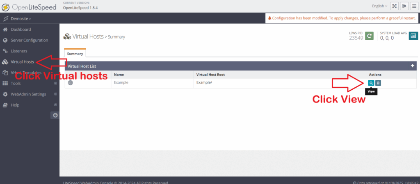
Task: Click the globe icon in Example row
Action: (70, 83)
